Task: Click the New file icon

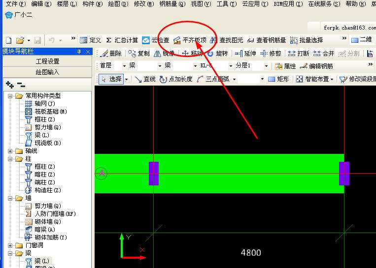Action: (8, 40)
